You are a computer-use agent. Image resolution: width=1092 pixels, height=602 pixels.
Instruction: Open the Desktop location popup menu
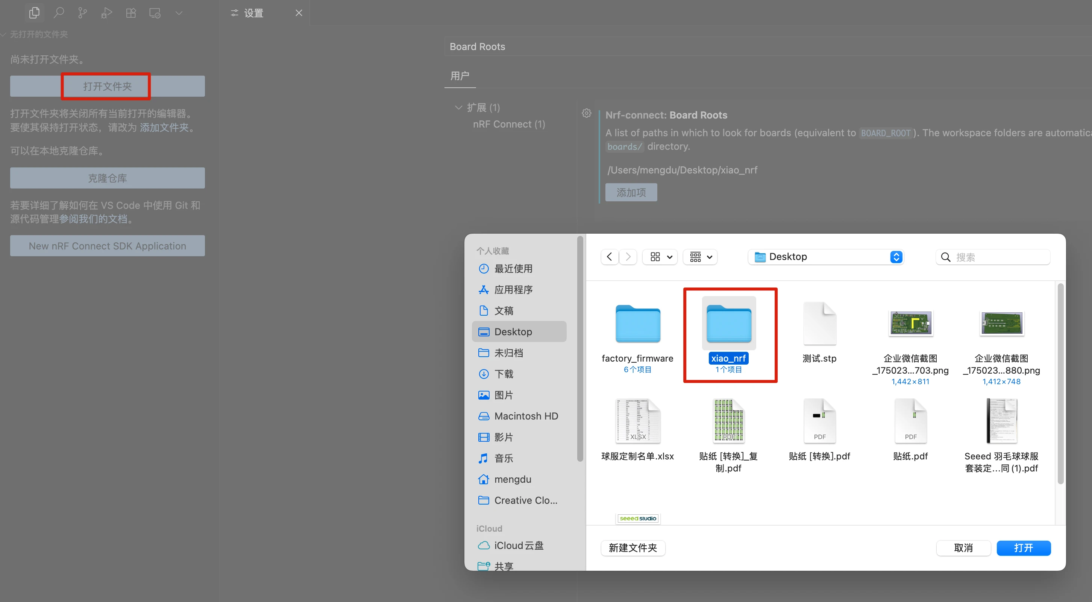(825, 257)
